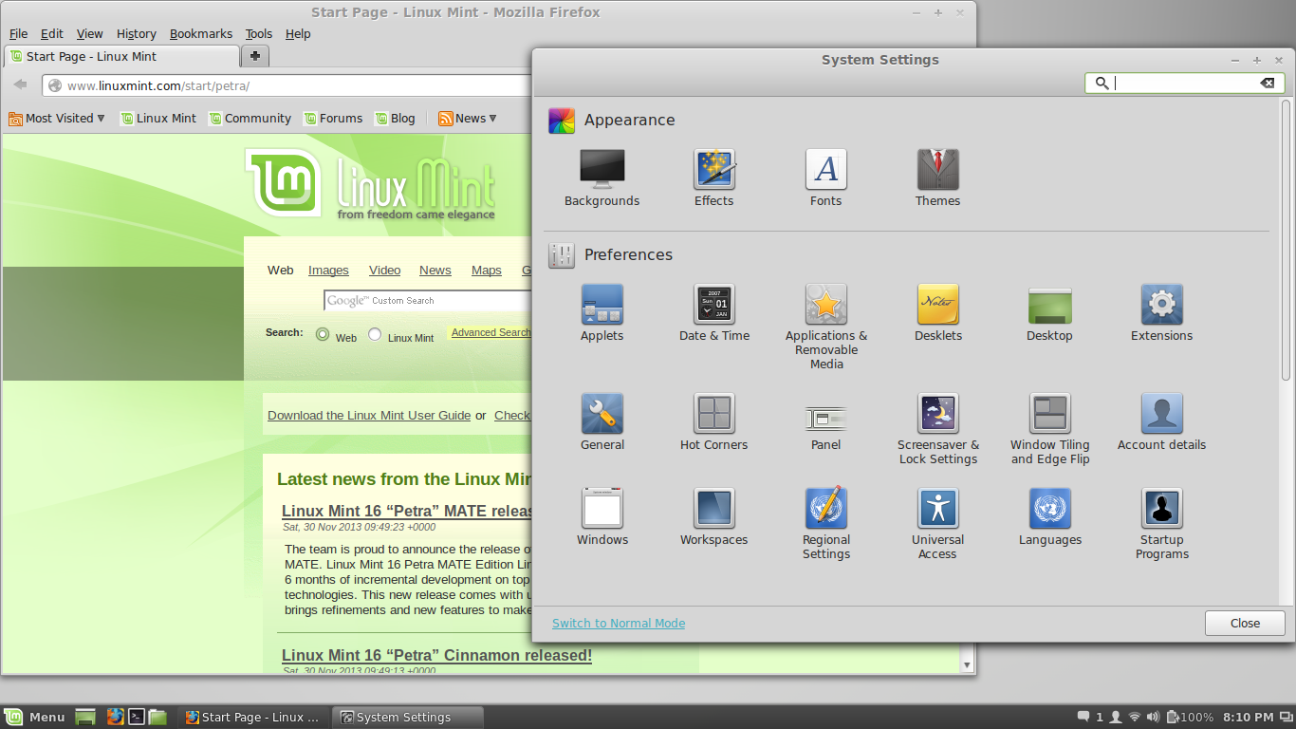Expand the News bookmarks feed dropdown

click(x=468, y=119)
